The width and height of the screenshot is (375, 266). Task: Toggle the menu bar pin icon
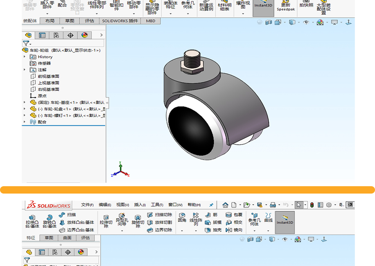[x=211, y=205]
